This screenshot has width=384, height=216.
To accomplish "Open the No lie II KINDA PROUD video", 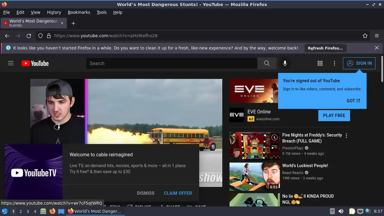I will [x=308, y=199].
